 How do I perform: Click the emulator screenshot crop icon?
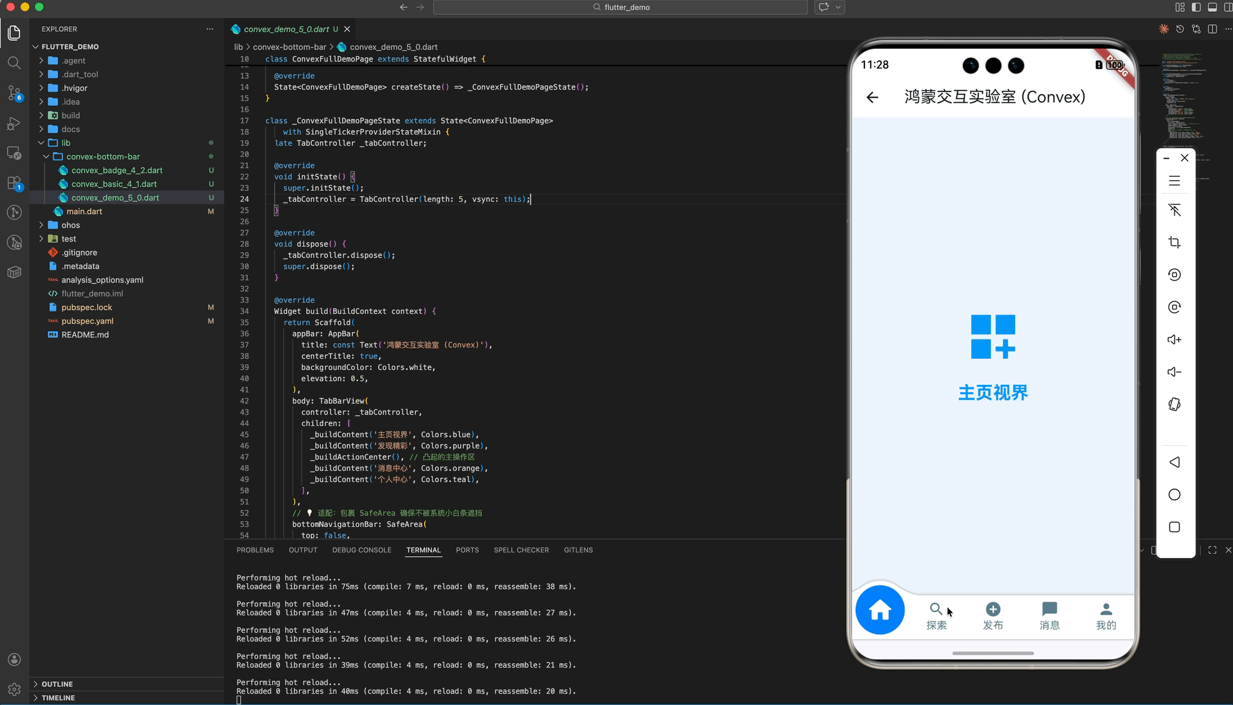(1174, 242)
